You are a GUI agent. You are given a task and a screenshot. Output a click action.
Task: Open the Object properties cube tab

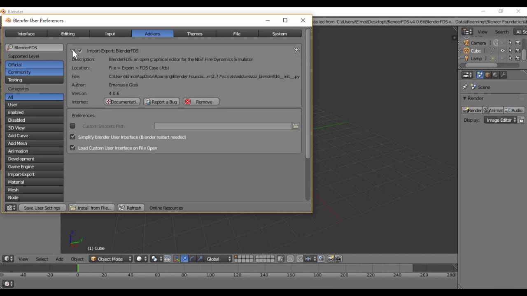[x=487, y=75]
